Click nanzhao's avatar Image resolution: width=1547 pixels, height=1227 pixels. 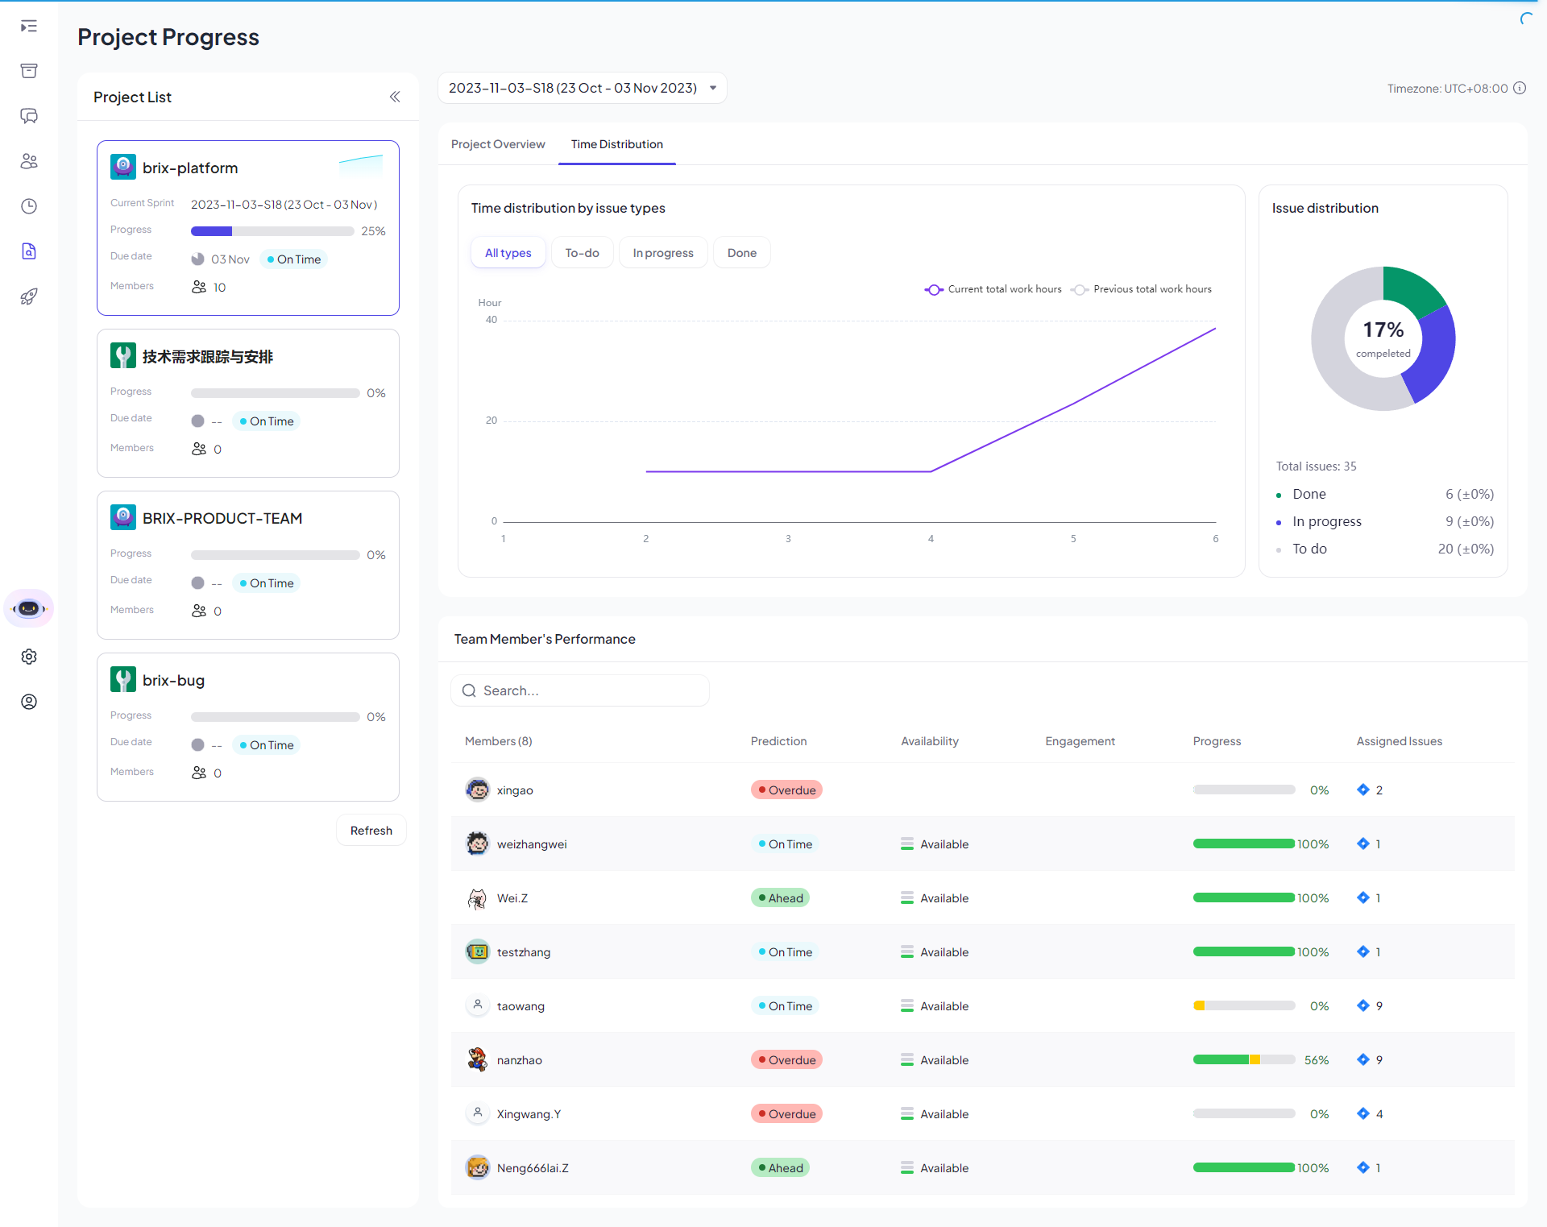click(478, 1059)
